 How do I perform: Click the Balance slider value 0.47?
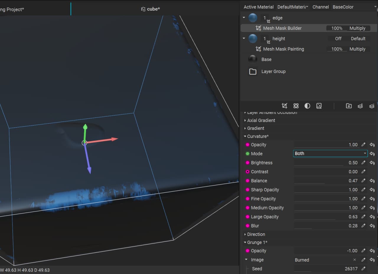pos(353,181)
